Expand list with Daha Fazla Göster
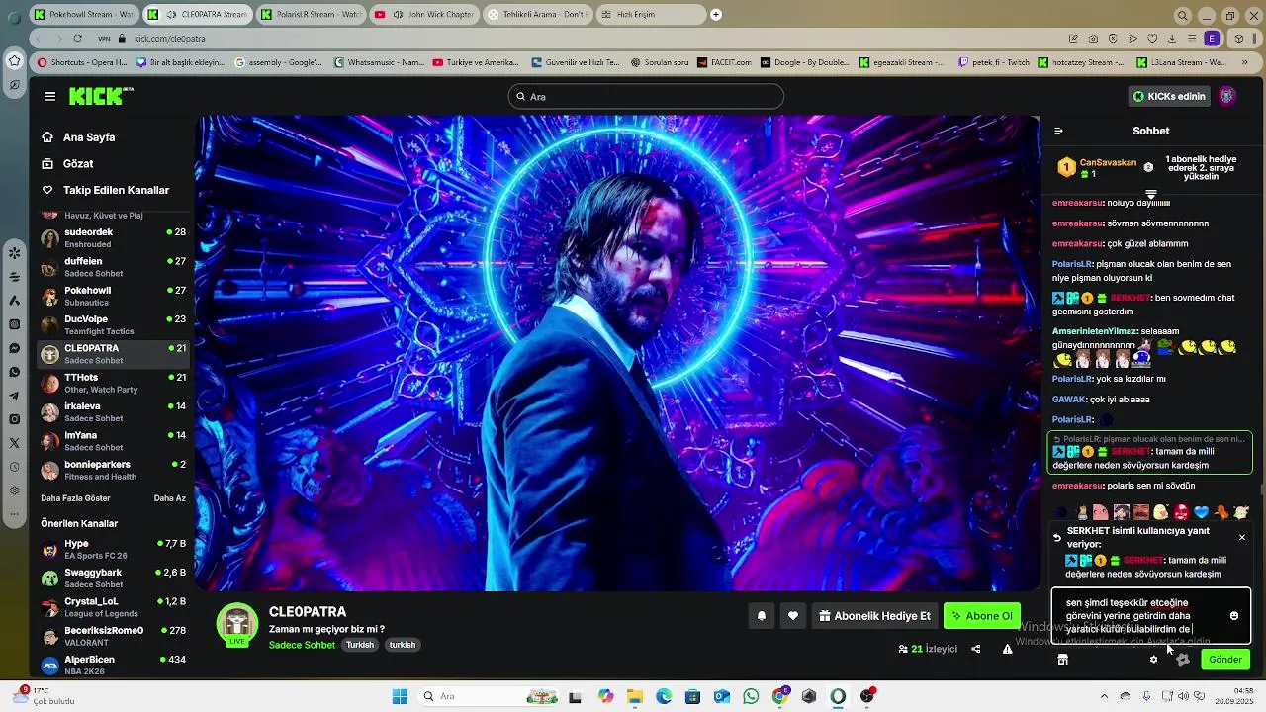 pos(75,498)
